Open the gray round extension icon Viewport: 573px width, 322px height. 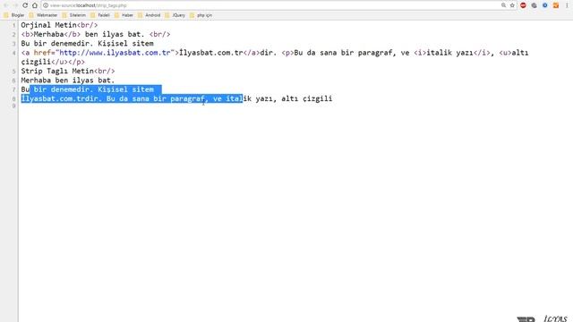pyautogui.click(x=535, y=5)
